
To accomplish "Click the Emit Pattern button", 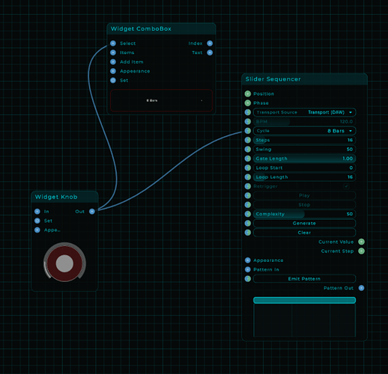I will (x=304, y=279).
